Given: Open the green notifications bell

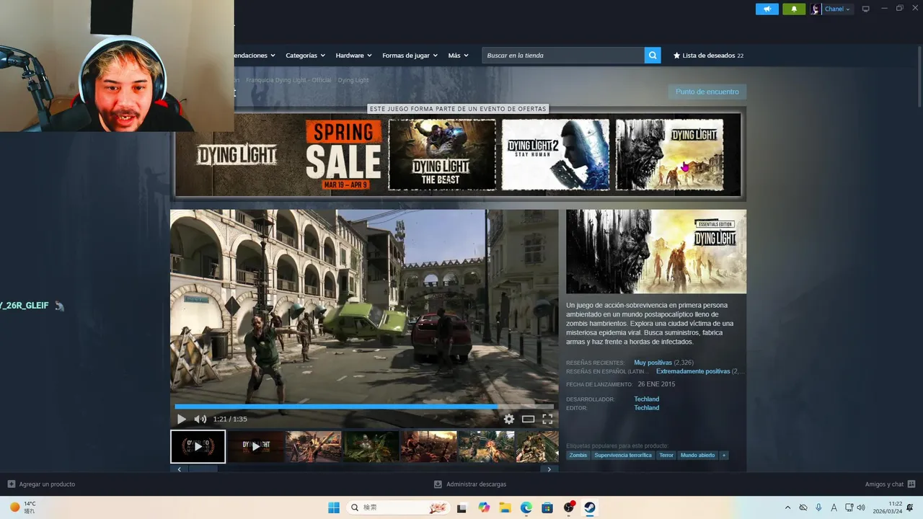Looking at the screenshot, I should [x=794, y=9].
